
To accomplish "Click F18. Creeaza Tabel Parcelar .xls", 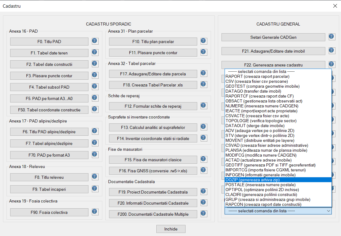I will coord(153,85).
